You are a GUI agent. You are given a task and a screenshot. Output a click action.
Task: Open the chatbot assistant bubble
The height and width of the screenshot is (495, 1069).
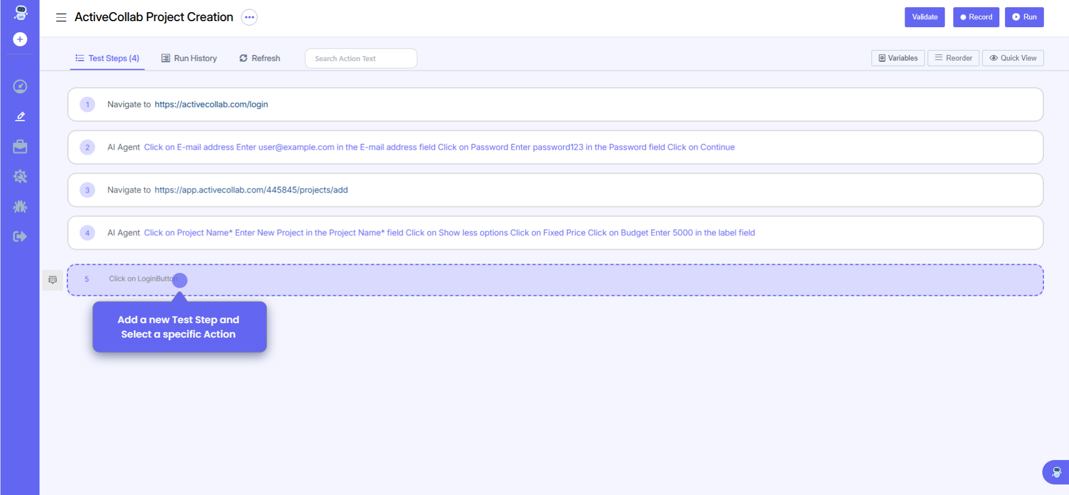coord(1056,472)
